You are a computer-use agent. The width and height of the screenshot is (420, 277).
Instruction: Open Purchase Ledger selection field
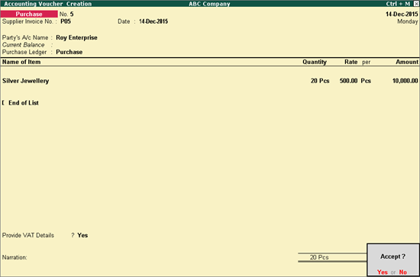click(x=69, y=52)
